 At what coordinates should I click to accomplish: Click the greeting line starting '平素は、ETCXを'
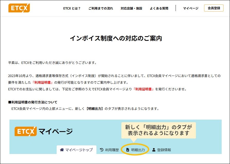coord(53,63)
